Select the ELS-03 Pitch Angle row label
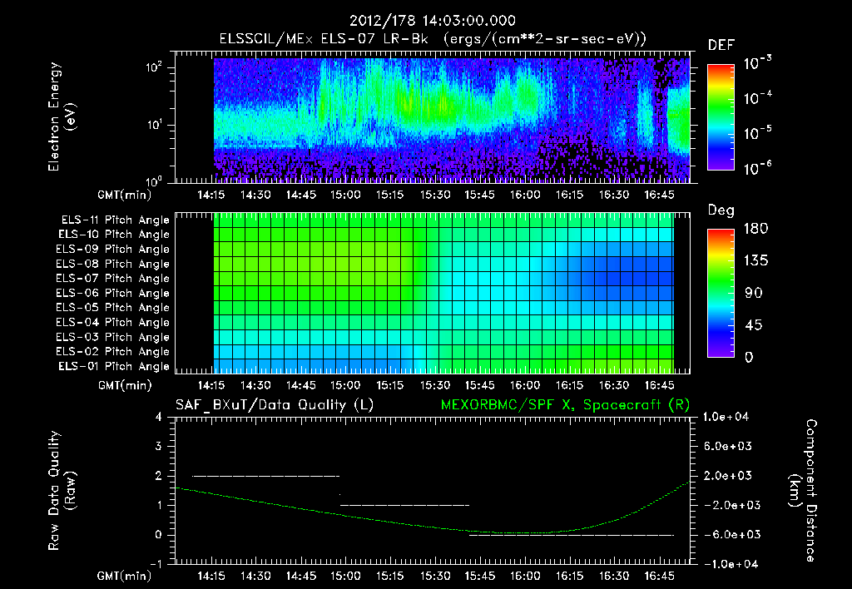 pos(112,337)
